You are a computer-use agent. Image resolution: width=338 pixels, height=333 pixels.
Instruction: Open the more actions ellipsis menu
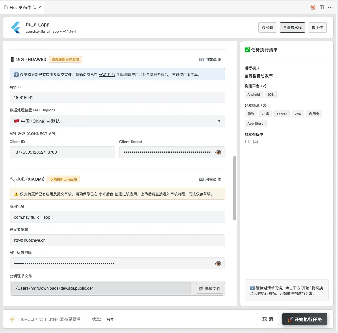(x=330, y=7)
